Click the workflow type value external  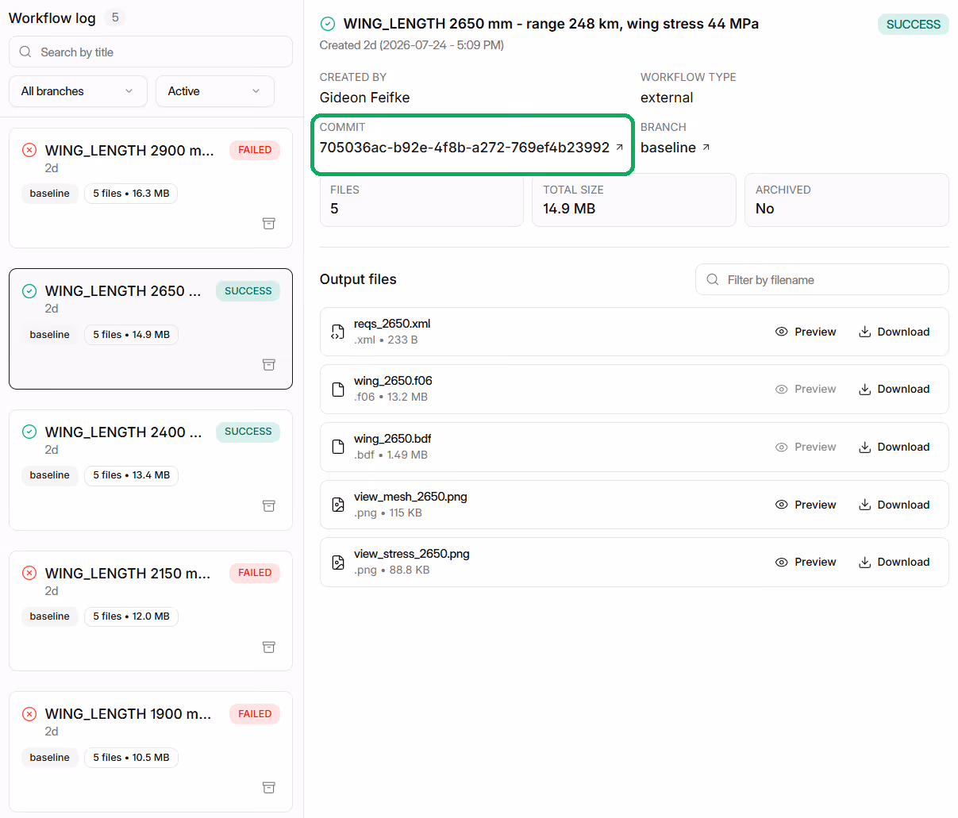tap(667, 98)
